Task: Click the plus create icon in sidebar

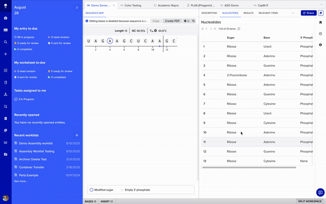Action: click(x=6, y=54)
